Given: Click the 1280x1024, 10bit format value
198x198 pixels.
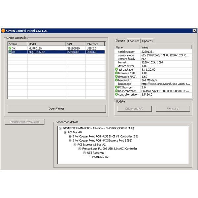Looking at the screenshot, I should point(152,62).
